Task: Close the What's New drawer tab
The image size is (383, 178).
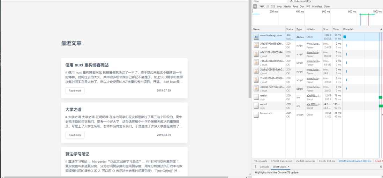Action: [288, 167]
